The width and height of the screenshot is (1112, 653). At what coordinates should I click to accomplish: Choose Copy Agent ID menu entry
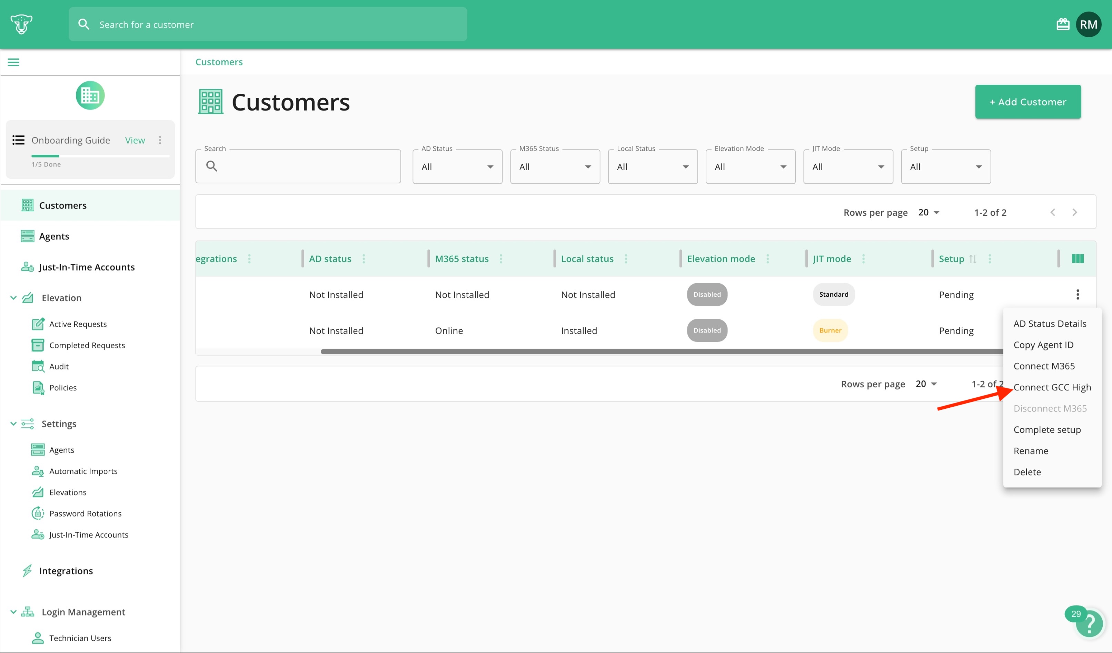[x=1043, y=345]
